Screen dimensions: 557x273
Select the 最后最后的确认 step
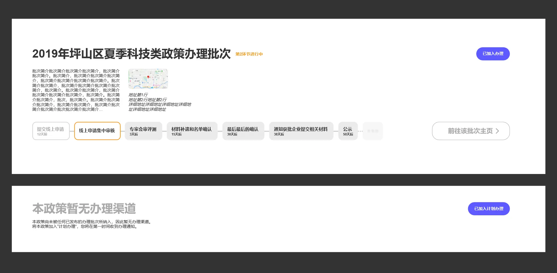pyautogui.click(x=243, y=131)
